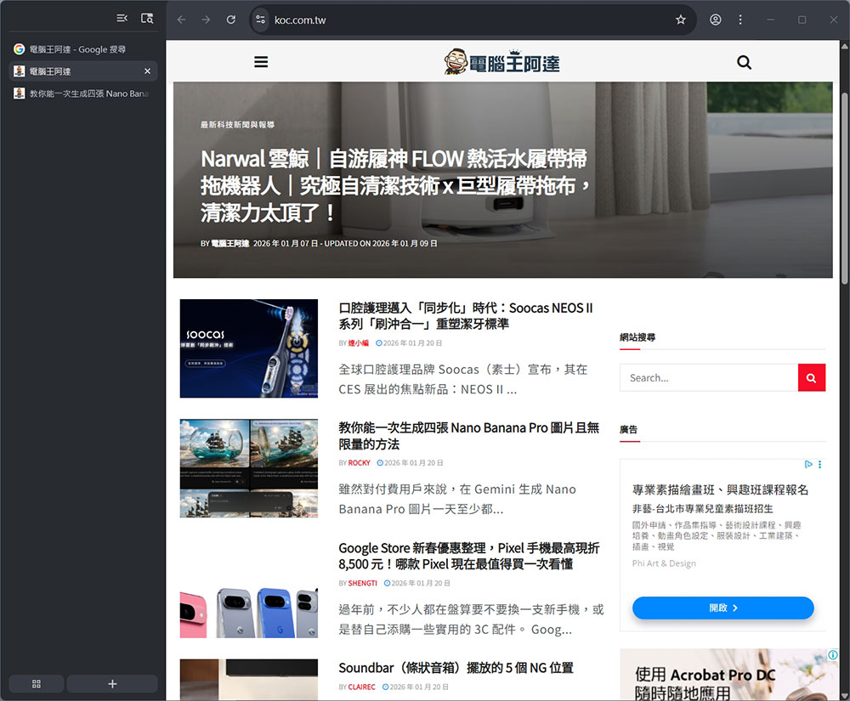
Task: Click 非藝-台北市專業兒童素描班招生 ad subtitle
Action: point(703,509)
